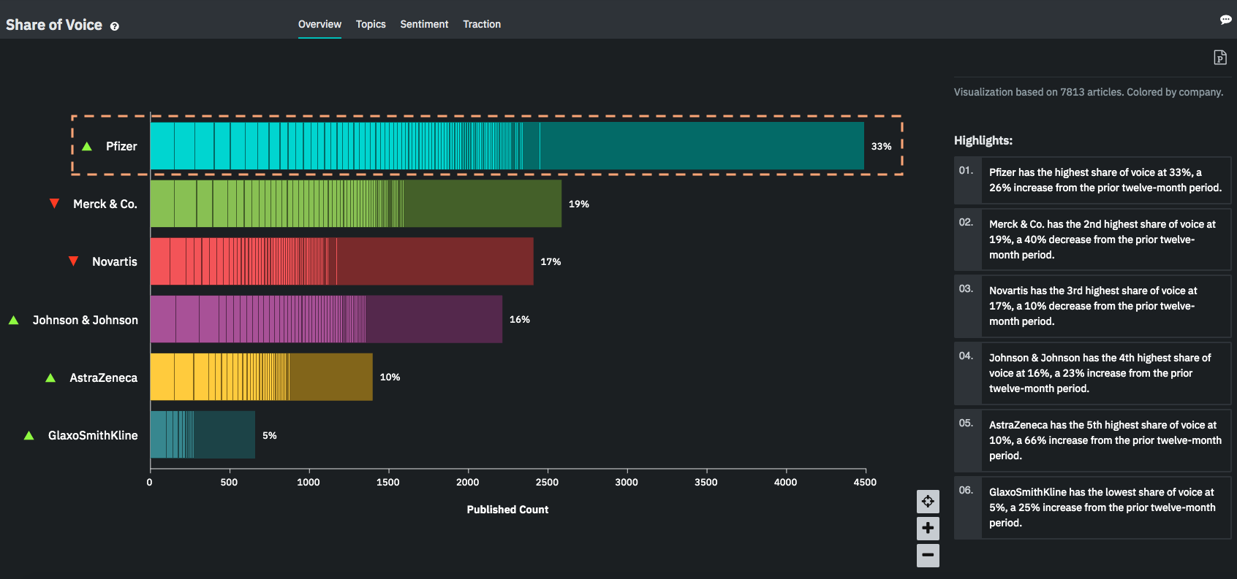Select the Merck & Co. dark green bar
Viewport: 1237px width, 579px height.
(x=483, y=204)
